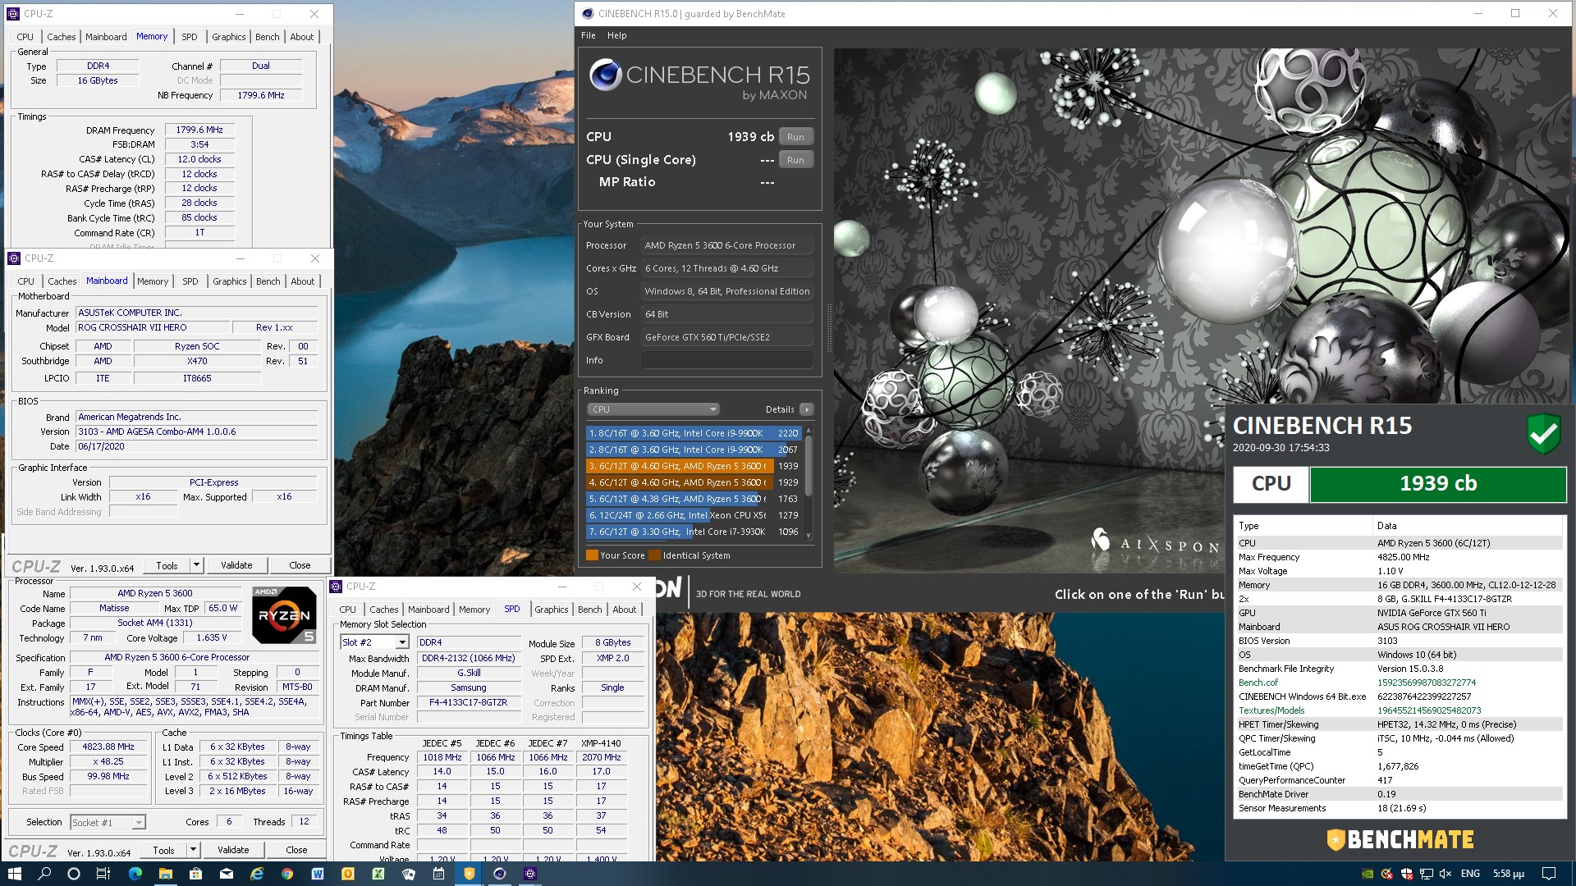Open Bench tab in top CPU-Z window
Viewport: 1576px width, 886px height.
click(x=267, y=37)
